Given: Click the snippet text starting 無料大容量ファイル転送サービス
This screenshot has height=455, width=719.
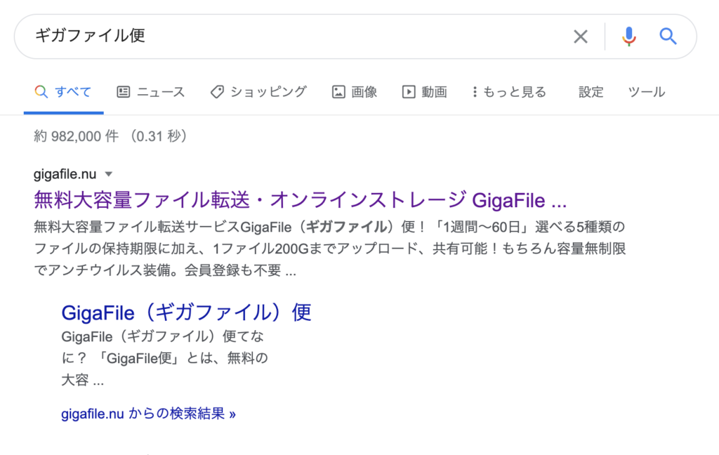Looking at the screenshot, I should [x=330, y=249].
